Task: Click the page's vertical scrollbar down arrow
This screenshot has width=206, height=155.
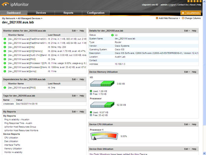Action: tap(204, 153)
